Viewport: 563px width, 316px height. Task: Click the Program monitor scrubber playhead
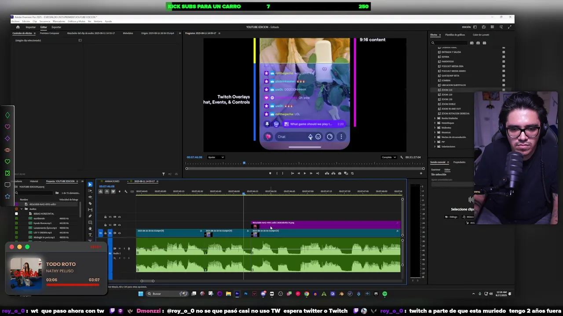click(x=244, y=163)
